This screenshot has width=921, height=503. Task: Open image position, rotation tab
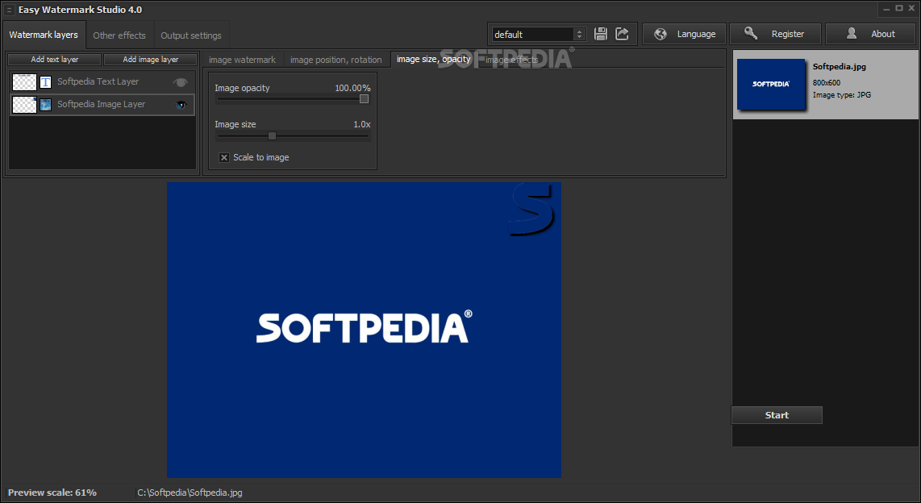click(x=336, y=60)
